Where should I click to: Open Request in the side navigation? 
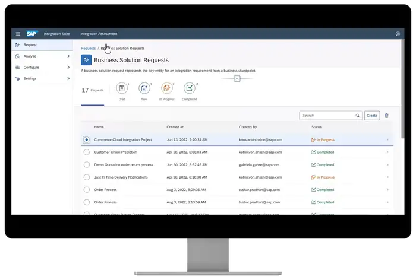point(42,45)
